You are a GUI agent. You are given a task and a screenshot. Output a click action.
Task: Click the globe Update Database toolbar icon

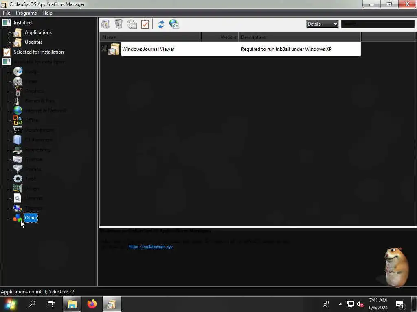point(174,24)
